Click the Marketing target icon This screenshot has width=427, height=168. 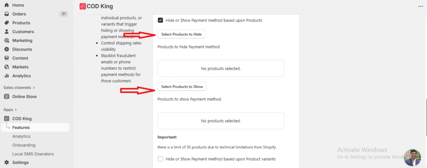pyautogui.click(x=7, y=41)
